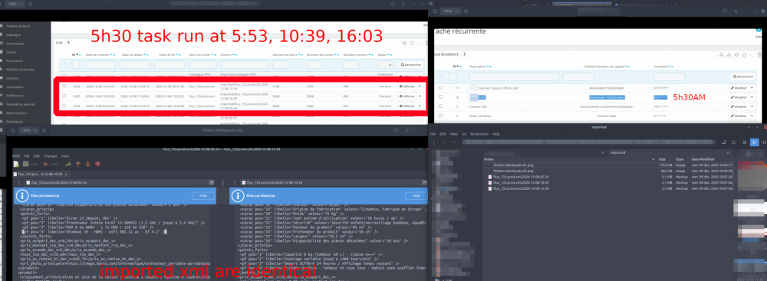The width and height of the screenshot is (767, 281).
Task: Expand the caret next to Afficher on row 1636
Action: (x=420, y=86)
